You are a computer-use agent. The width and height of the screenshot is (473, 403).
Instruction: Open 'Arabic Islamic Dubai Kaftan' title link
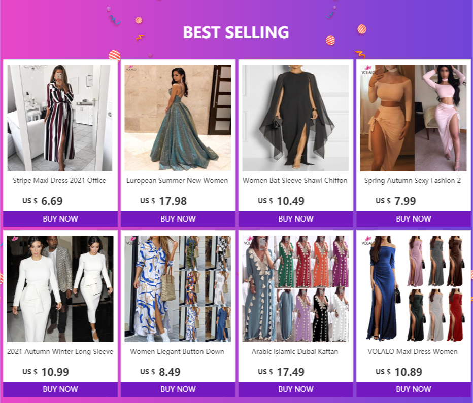point(295,351)
